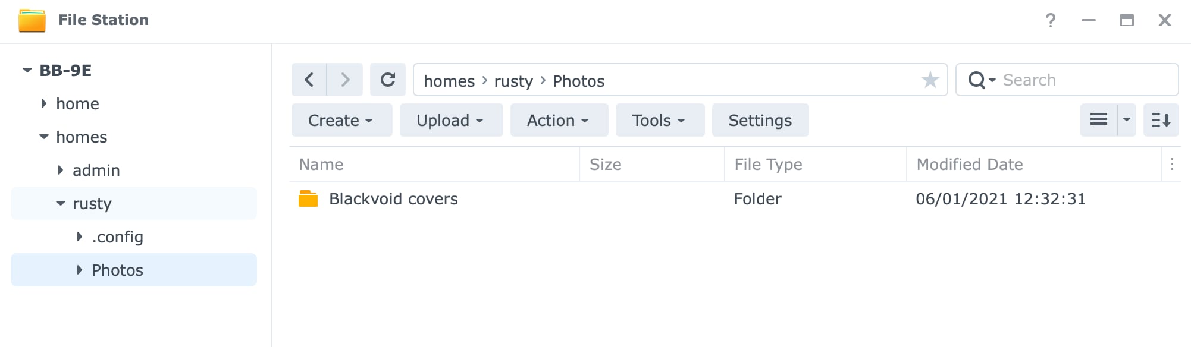Go forward with the right arrow button
The height and width of the screenshot is (347, 1191).
345,80
